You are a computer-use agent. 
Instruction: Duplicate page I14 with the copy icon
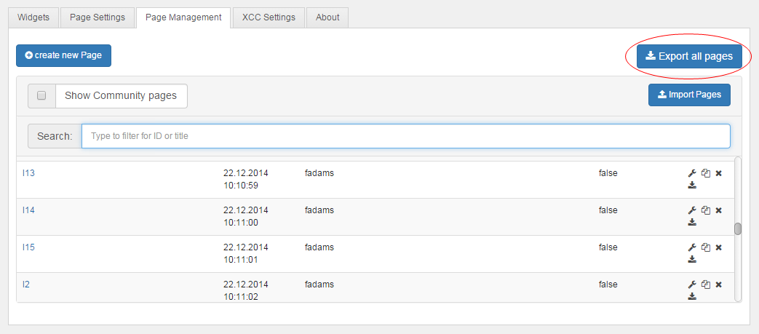705,210
